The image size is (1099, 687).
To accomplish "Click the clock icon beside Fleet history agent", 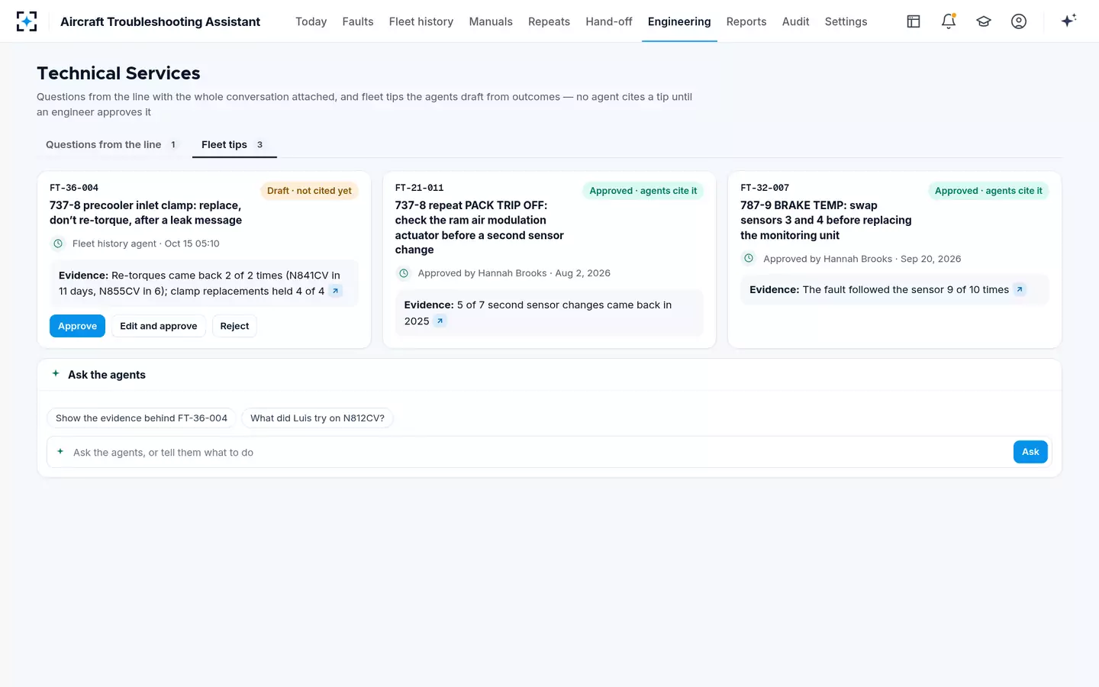I will (58, 244).
